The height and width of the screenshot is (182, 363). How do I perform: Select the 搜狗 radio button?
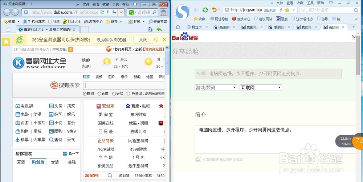(85, 94)
